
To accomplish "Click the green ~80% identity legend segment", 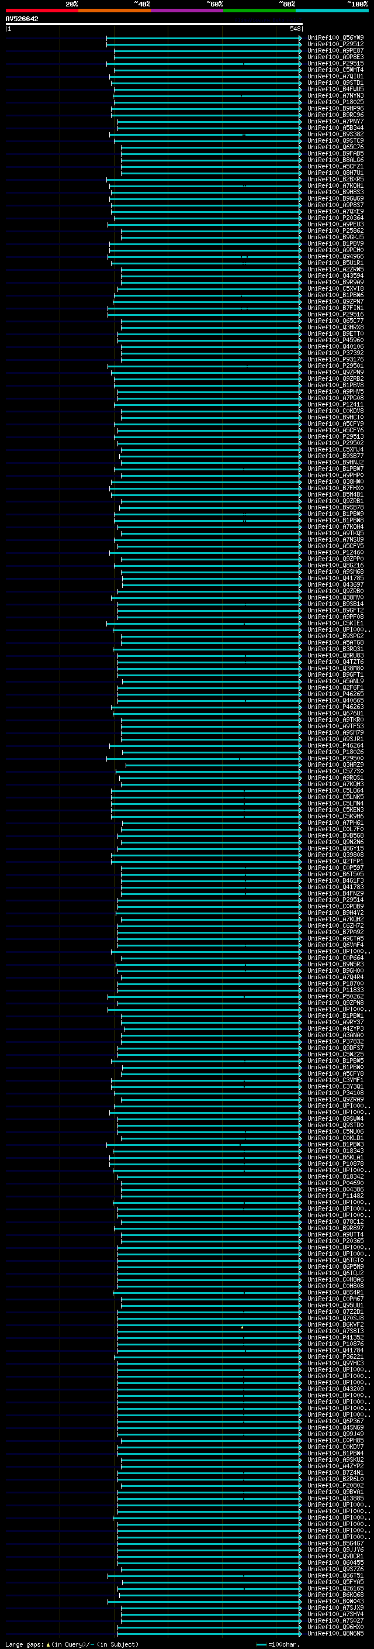I will click(259, 11).
